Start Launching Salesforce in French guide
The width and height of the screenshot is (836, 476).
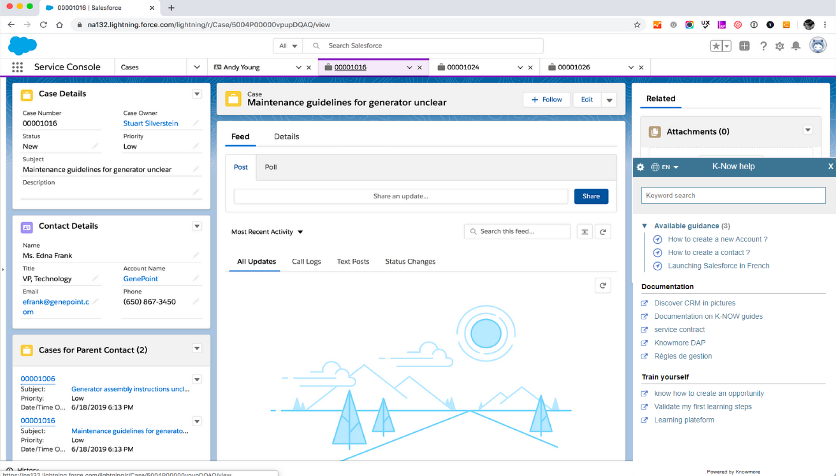(x=718, y=266)
